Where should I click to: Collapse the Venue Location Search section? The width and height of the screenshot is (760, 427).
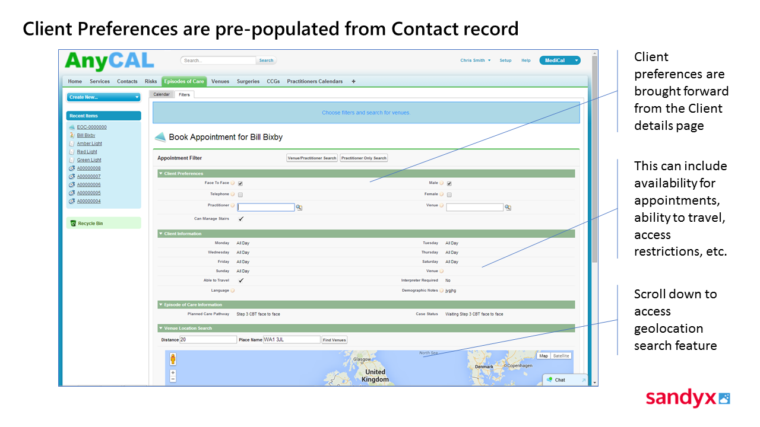coord(160,328)
